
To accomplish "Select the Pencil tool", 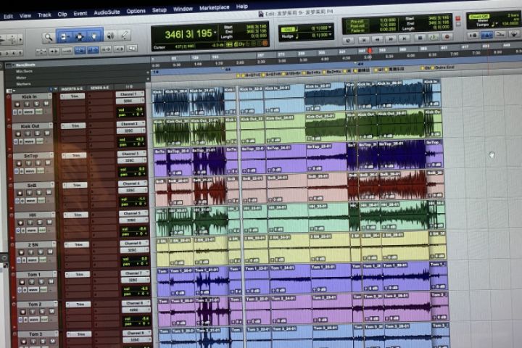I will pyautogui.click(x=125, y=34).
